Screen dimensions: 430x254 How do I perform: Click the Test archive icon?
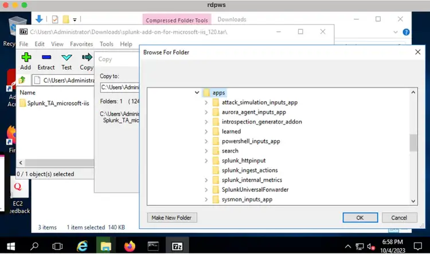coord(67,61)
